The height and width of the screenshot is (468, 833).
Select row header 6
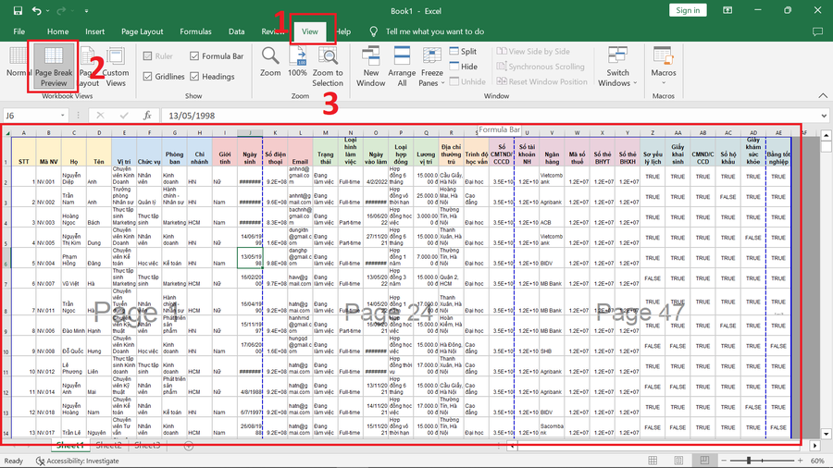coord(6,258)
